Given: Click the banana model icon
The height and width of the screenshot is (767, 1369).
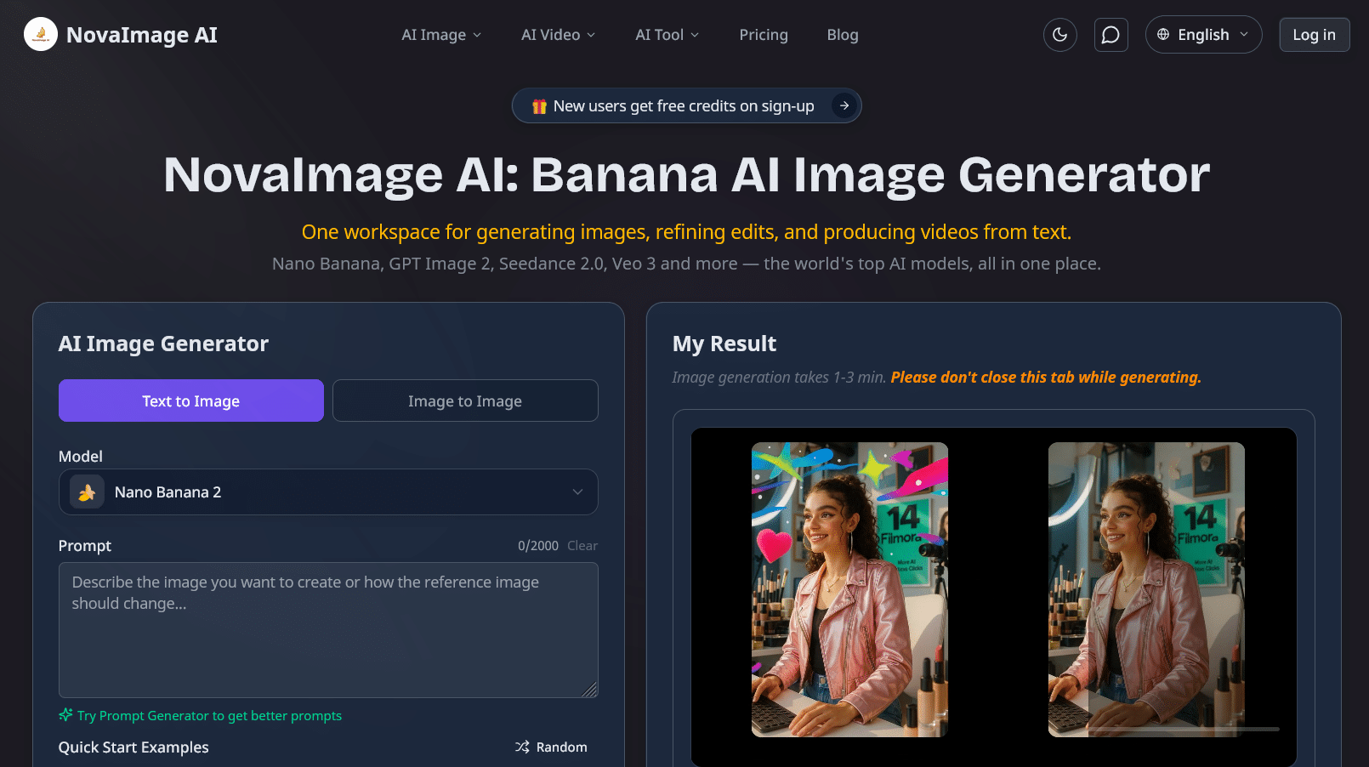Looking at the screenshot, I should click(x=87, y=492).
